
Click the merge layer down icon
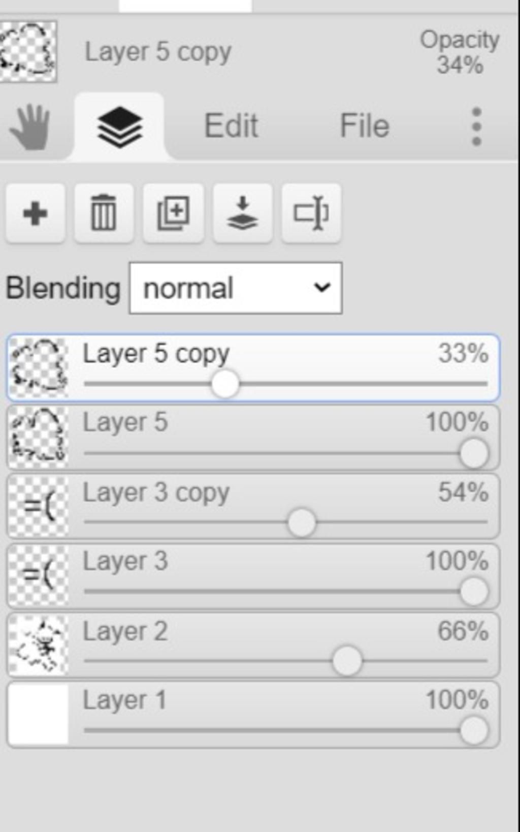242,213
